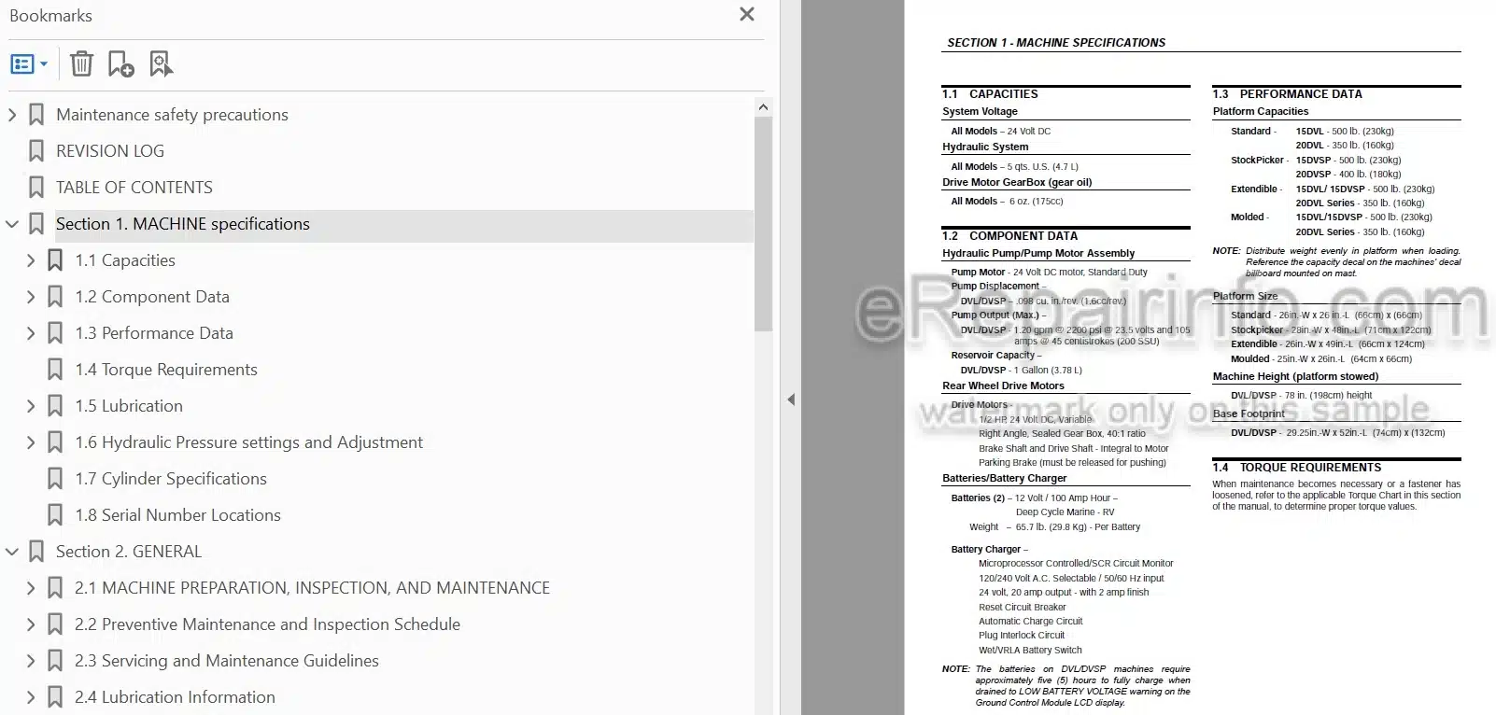Click bookmark icon beside 1.8 Serial Number Locations
Viewport: 1496px width, 715px height.
pyautogui.click(x=55, y=515)
